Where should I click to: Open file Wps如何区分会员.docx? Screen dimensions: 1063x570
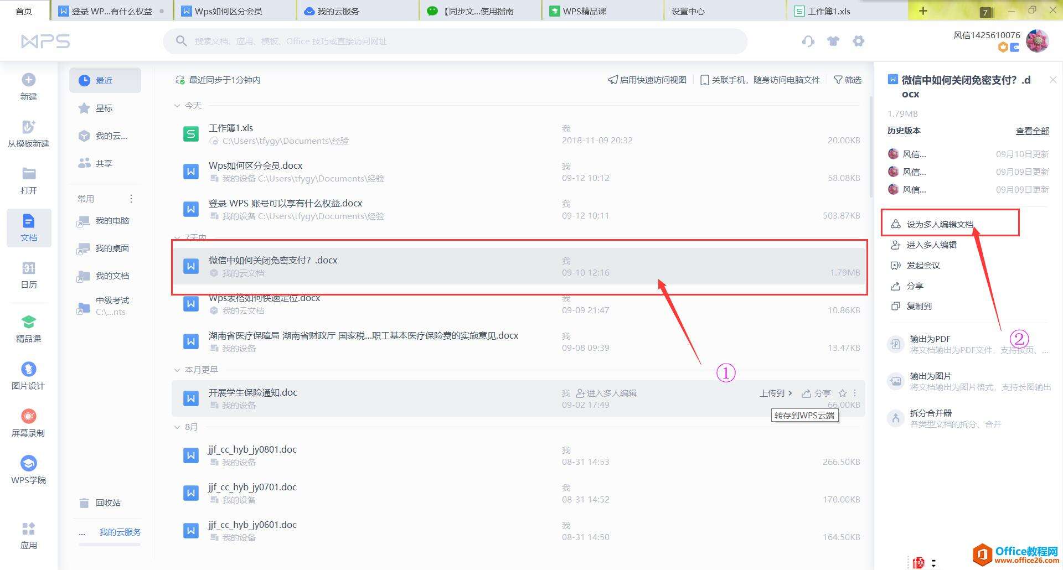pos(518,172)
